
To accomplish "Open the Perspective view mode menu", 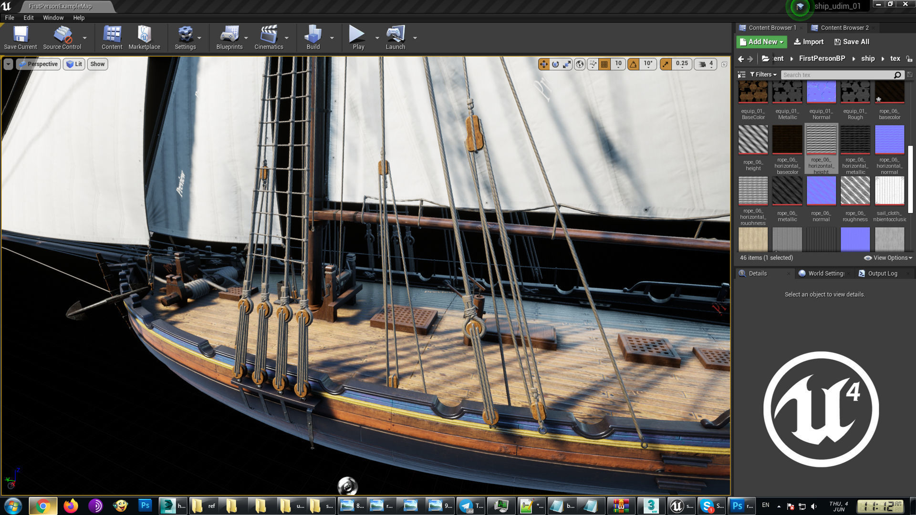I will coord(38,64).
